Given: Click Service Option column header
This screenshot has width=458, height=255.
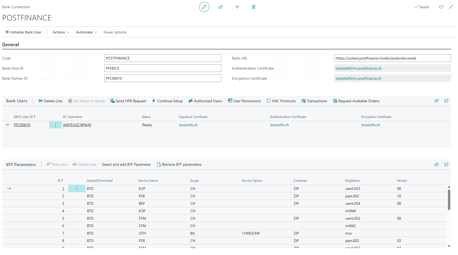Looking at the screenshot, I should pos(252,181).
